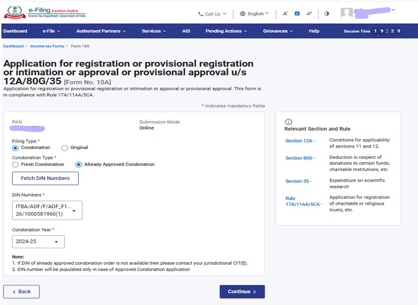Open the Pending Actions menu
Viewport: 418px width, 305px height.
[226, 31]
